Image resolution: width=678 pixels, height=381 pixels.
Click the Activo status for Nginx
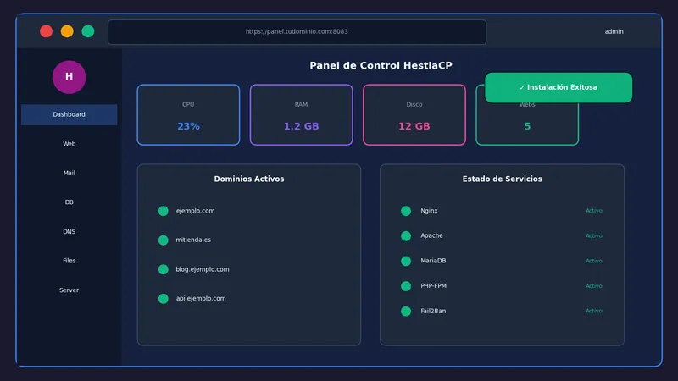point(594,211)
